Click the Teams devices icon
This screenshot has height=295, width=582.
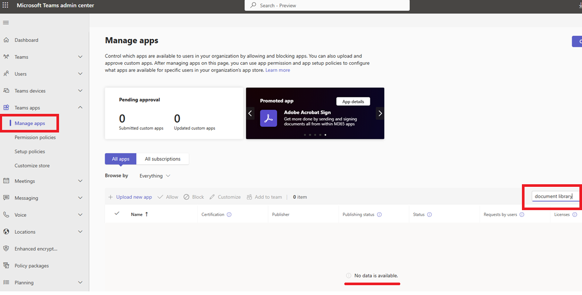(x=6, y=91)
